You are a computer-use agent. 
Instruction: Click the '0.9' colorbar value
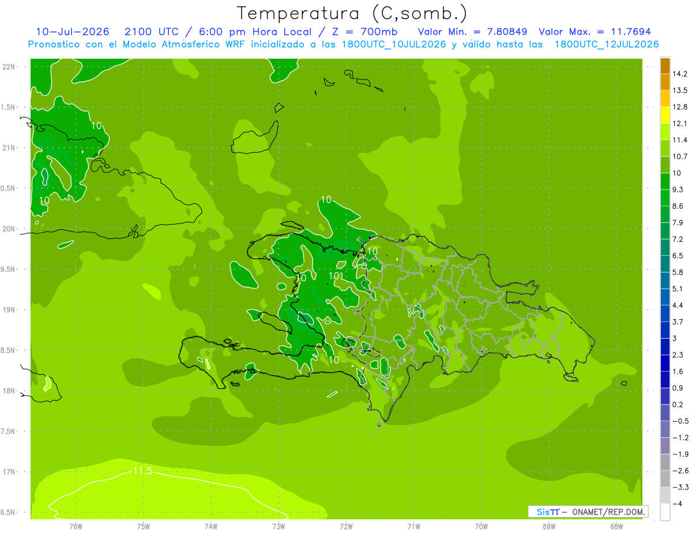click(x=679, y=388)
